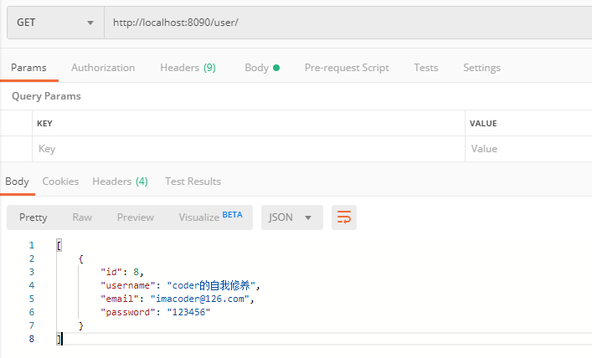Screen dimensions: 592x358
Task: Click the "password": "123456" line
Action: [155, 312]
